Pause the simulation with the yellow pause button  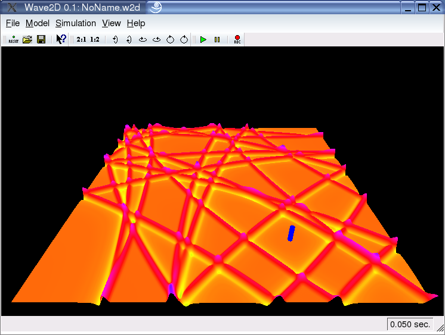217,40
